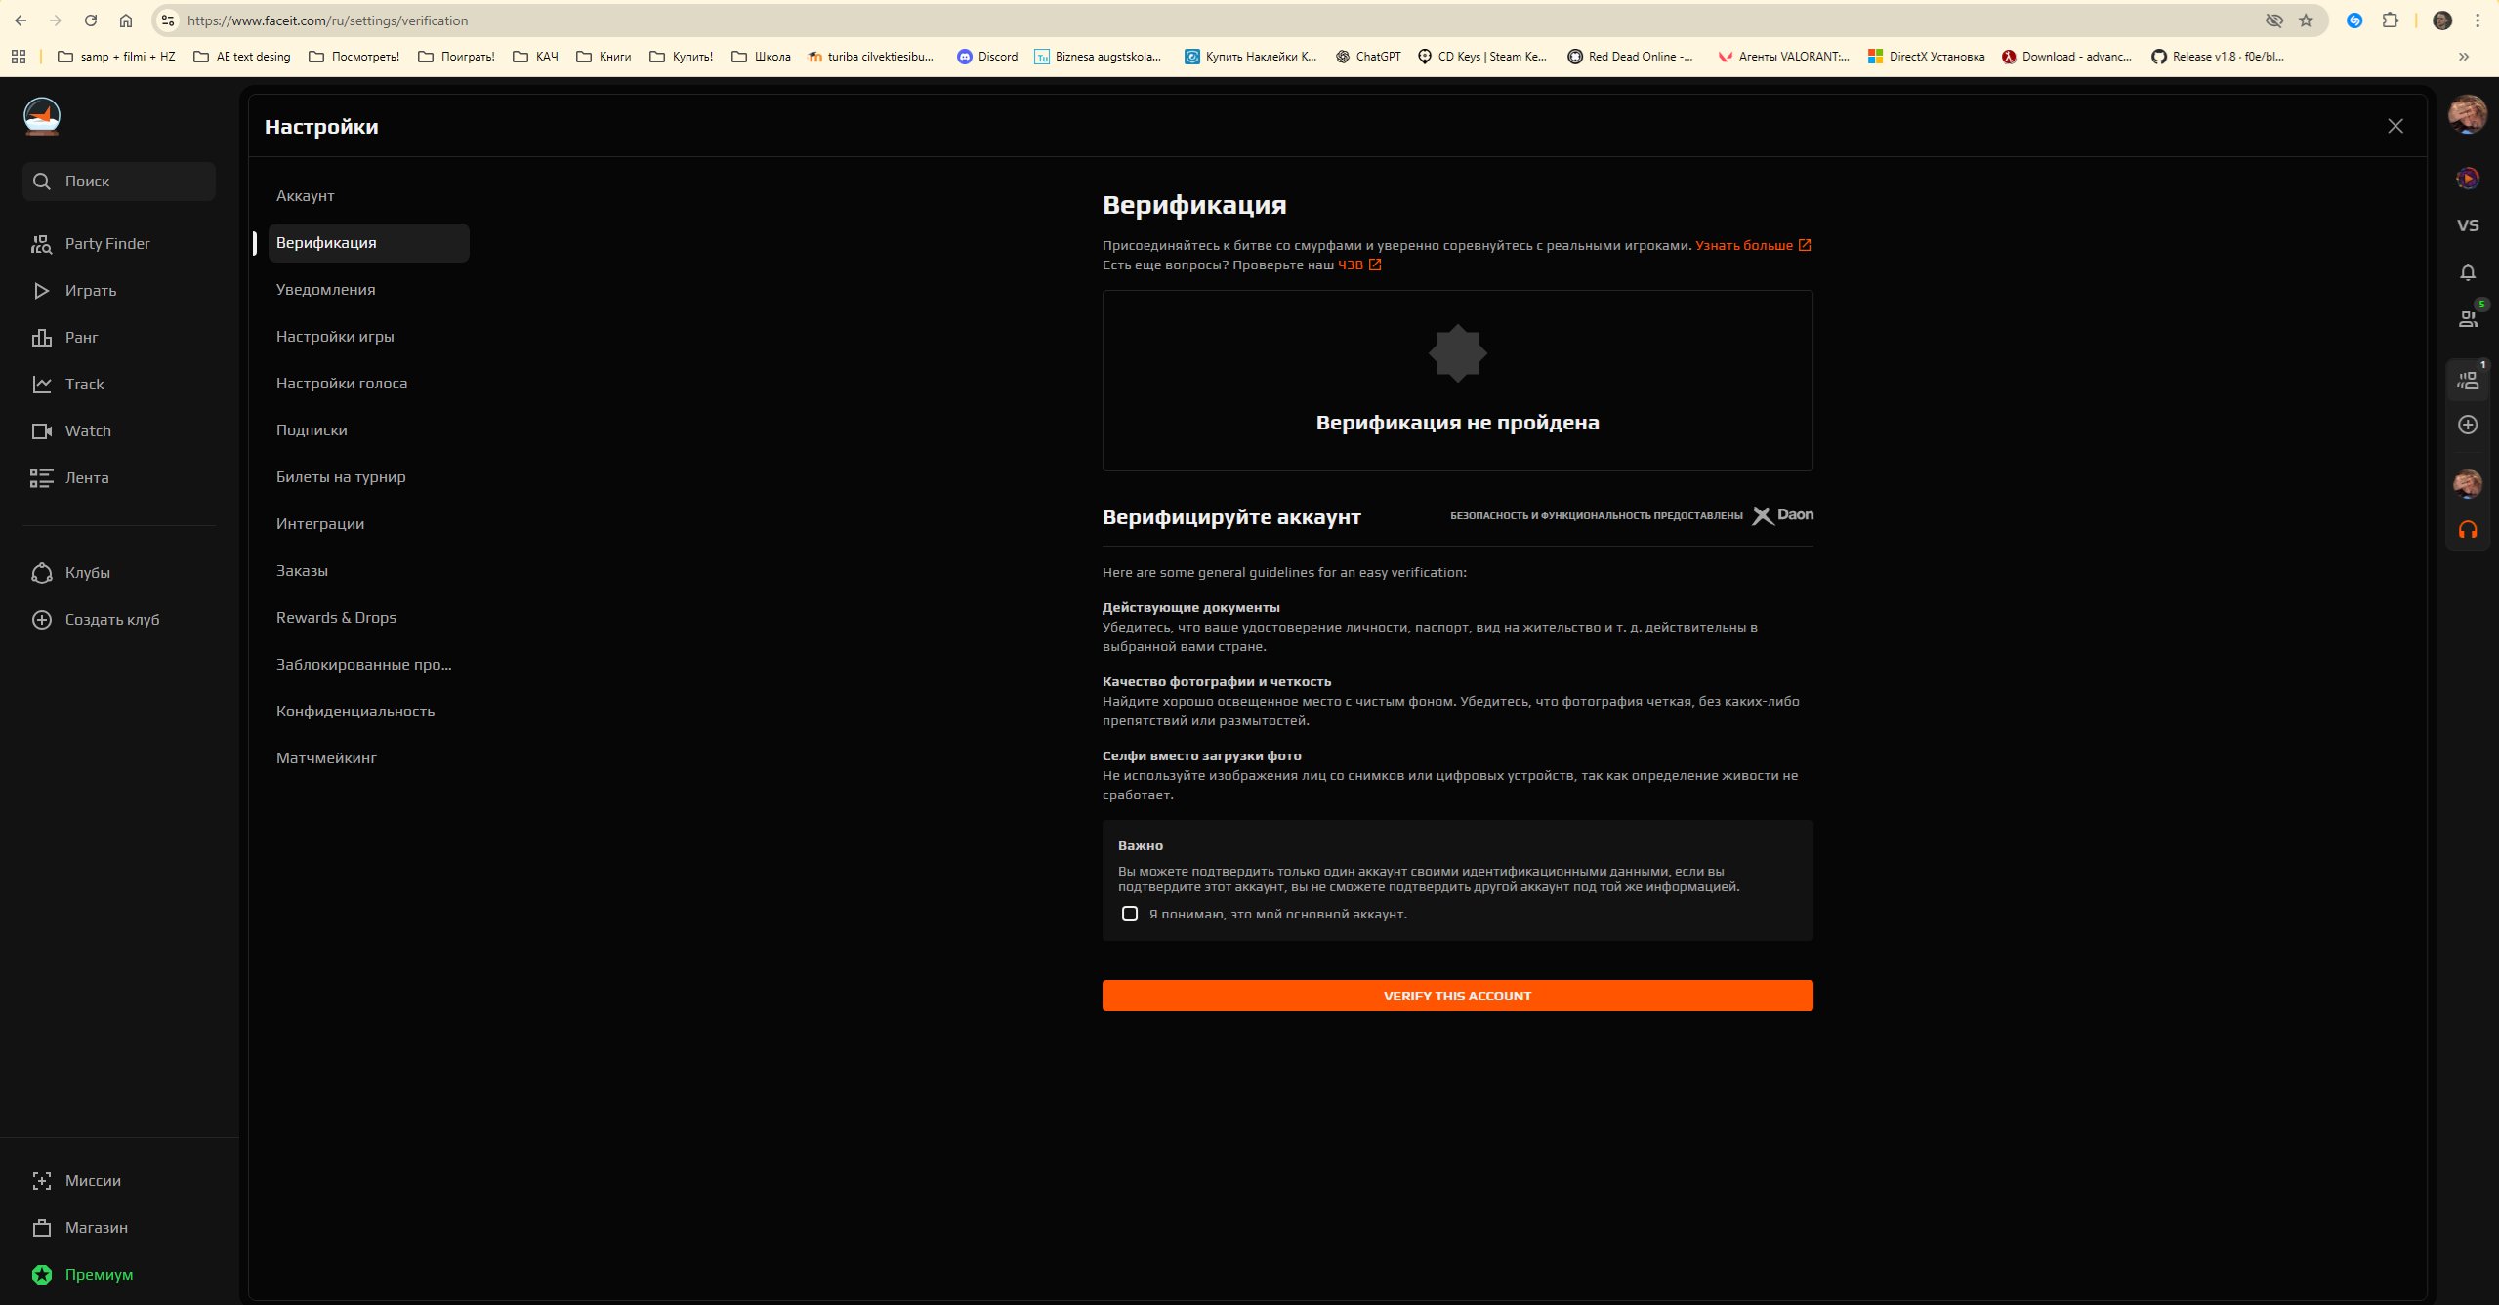
Task: Click the plus circle icon on right sidebar
Action: [x=2467, y=425]
